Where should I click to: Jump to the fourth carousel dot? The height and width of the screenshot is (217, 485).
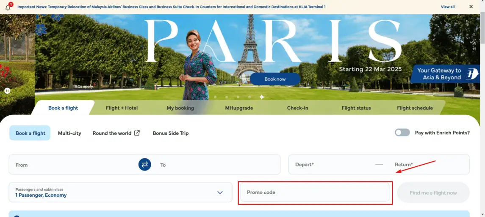(249, 97)
